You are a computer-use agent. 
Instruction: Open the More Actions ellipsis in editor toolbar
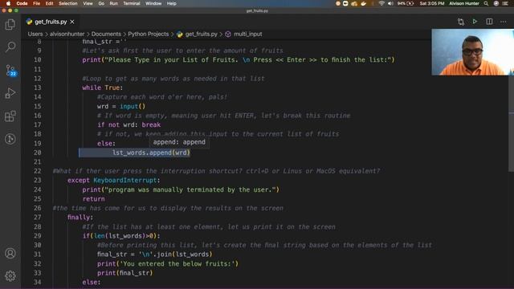pos(504,22)
